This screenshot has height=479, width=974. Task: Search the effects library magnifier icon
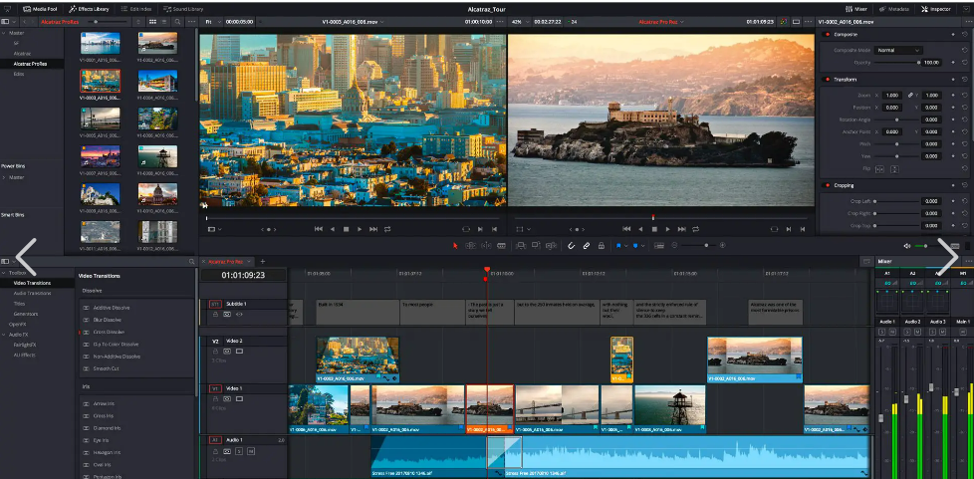192,262
